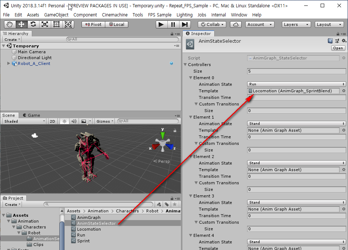This screenshot has width=348, height=250.
Task: Select Main Camera in Hierarchy
Action: (x=31, y=51)
